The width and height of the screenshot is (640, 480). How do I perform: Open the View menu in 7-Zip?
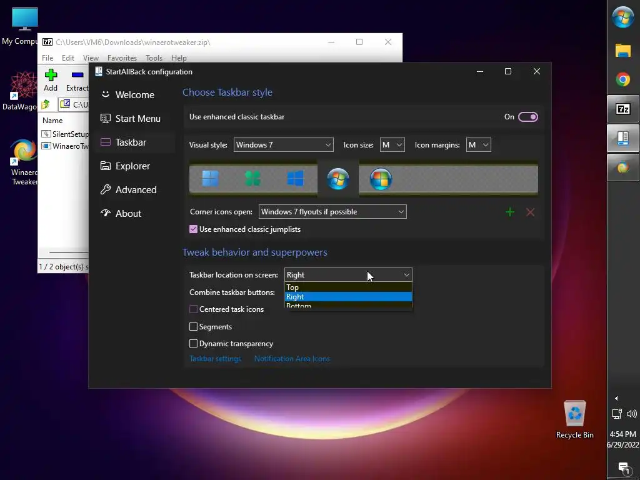(91, 58)
